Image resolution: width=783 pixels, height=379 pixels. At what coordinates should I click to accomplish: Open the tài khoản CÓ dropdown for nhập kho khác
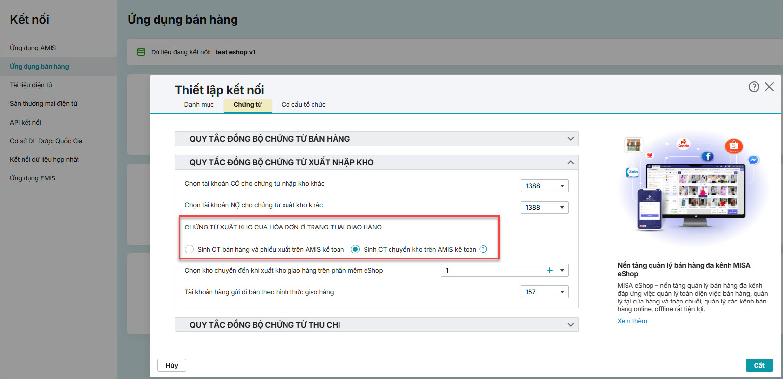pyautogui.click(x=544, y=186)
